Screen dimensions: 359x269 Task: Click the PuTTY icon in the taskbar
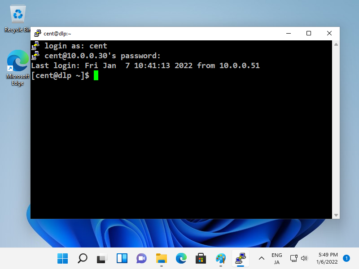click(x=240, y=258)
